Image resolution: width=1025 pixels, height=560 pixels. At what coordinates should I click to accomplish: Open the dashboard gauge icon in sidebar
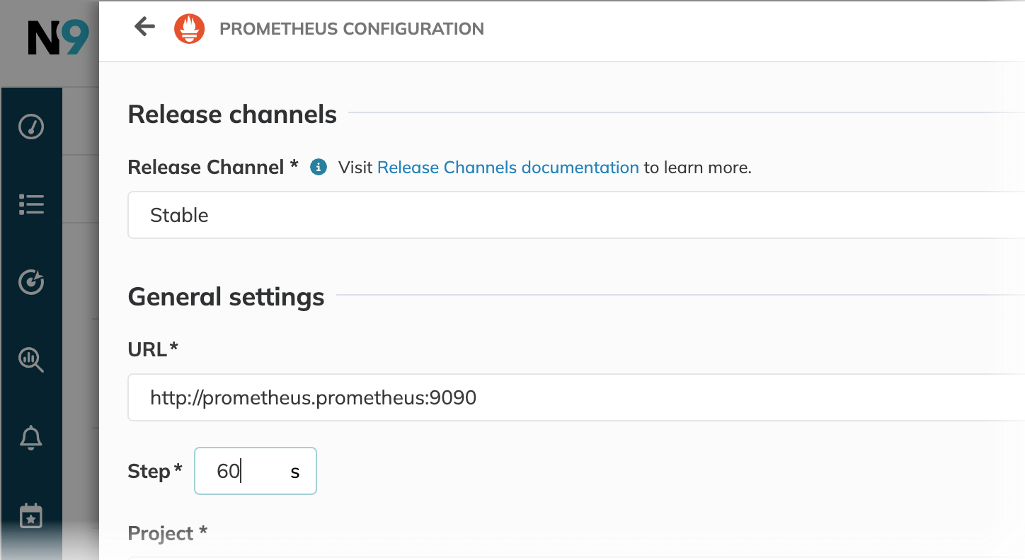31,127
